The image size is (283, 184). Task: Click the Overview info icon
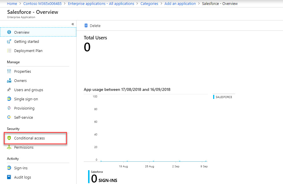pos(9,32)
